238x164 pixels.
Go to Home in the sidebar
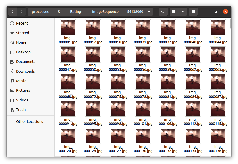tap(30, 42)
